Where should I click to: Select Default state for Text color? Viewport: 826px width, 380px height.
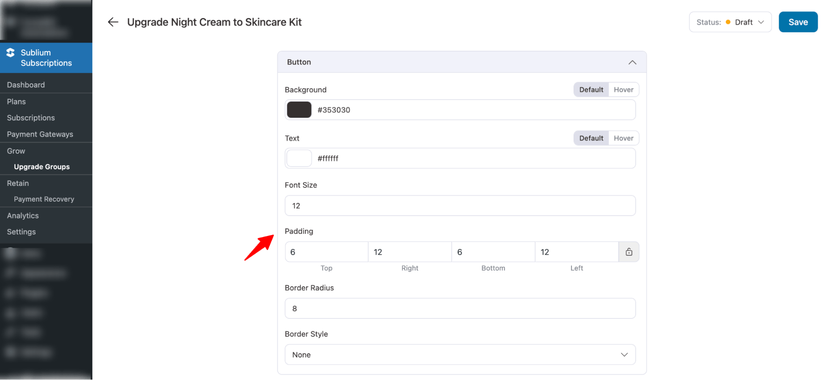(591, 138)
